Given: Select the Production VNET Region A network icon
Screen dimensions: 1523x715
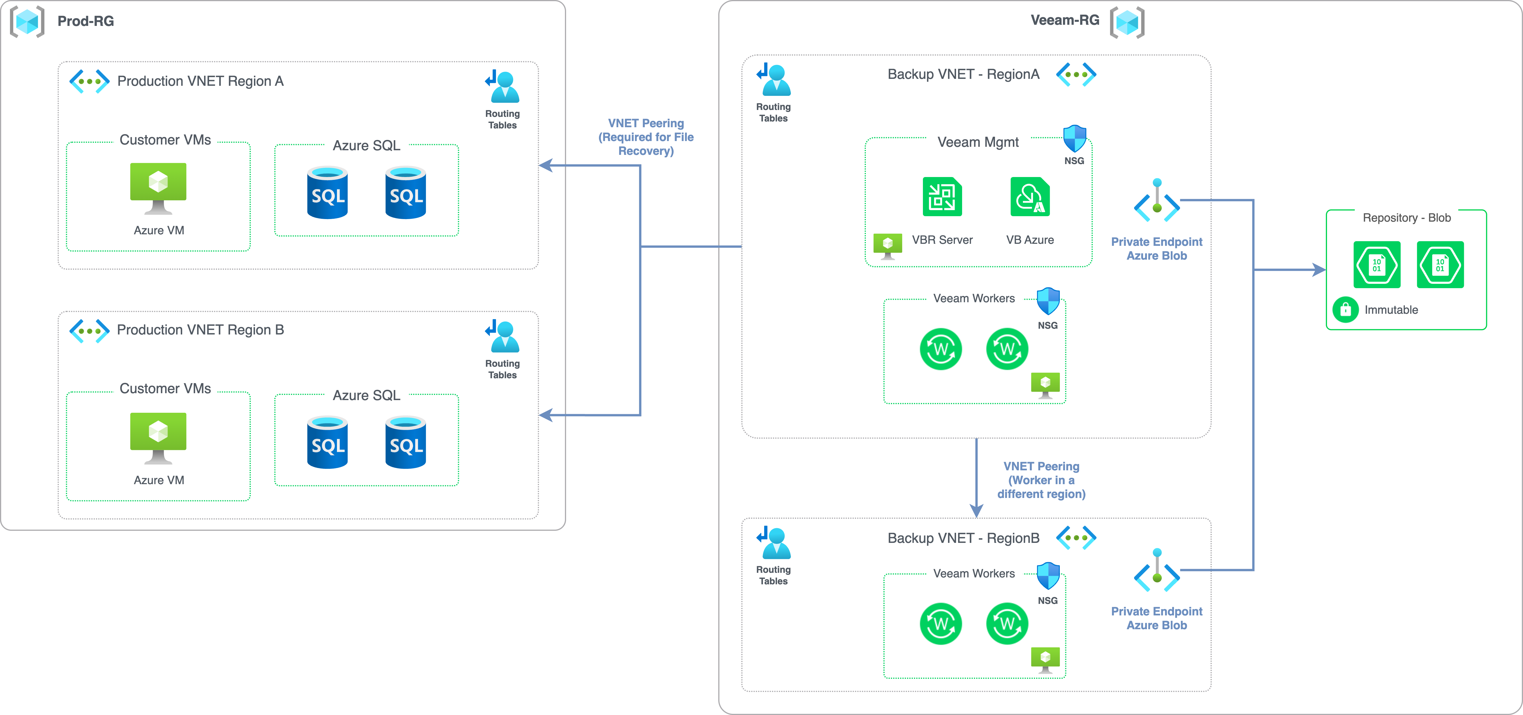Looking at the screenshot, I should (x=89, y=81).
